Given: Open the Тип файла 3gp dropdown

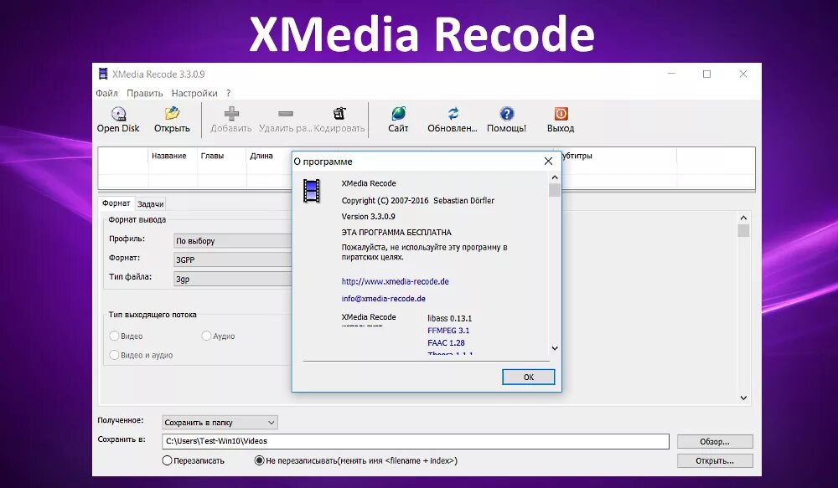Looking at the screenshot, I should (232, 279).
